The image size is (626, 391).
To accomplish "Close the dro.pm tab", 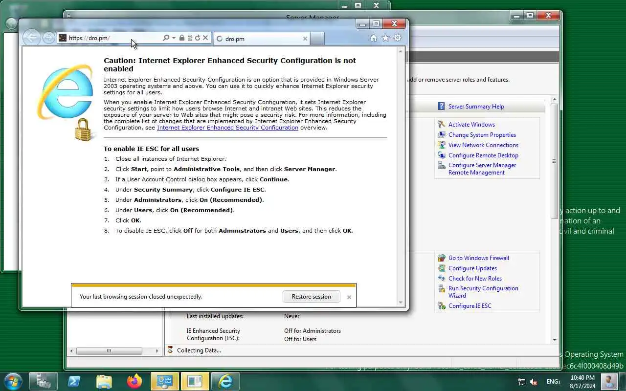I will point(305,39).
